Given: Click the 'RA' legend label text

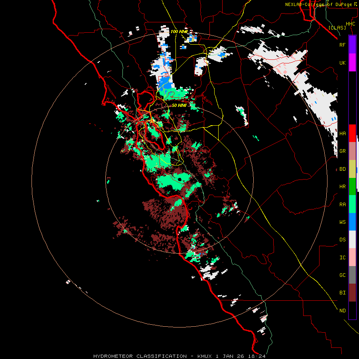Looking at the screenshot, I should (x=342, y=205).
